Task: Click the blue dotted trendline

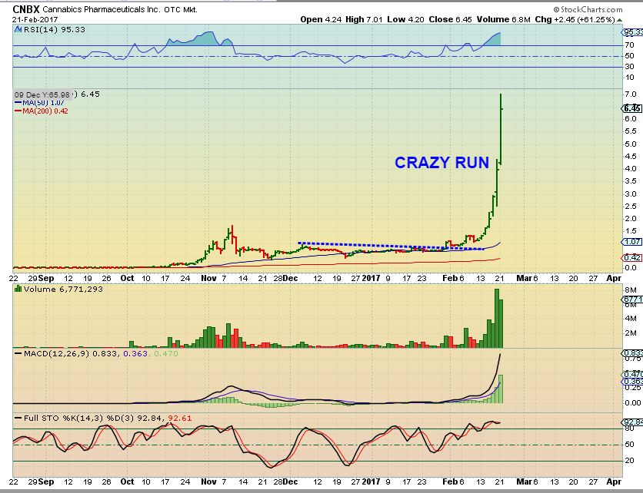Action: [x=369, y=246]
